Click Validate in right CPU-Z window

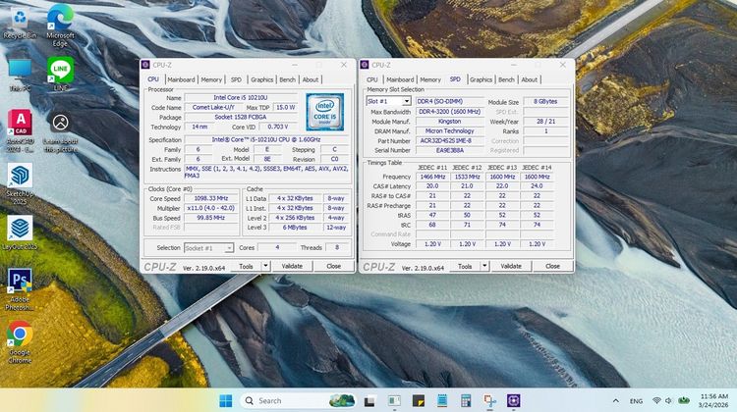click(x=511, y=267)
